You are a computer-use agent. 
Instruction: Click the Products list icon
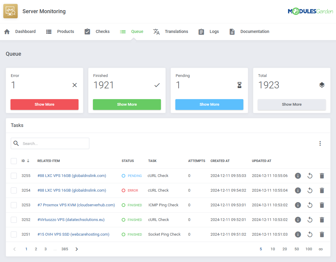pyautogui.click(x=49, y=32)
